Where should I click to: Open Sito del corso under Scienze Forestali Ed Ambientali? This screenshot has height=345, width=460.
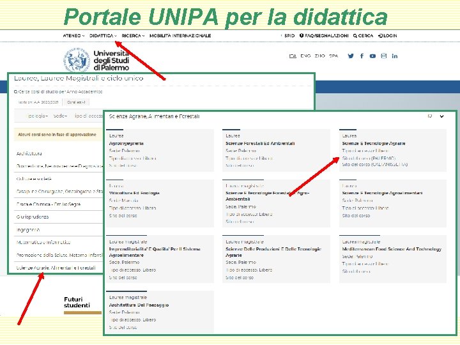(x=240, y=165)
